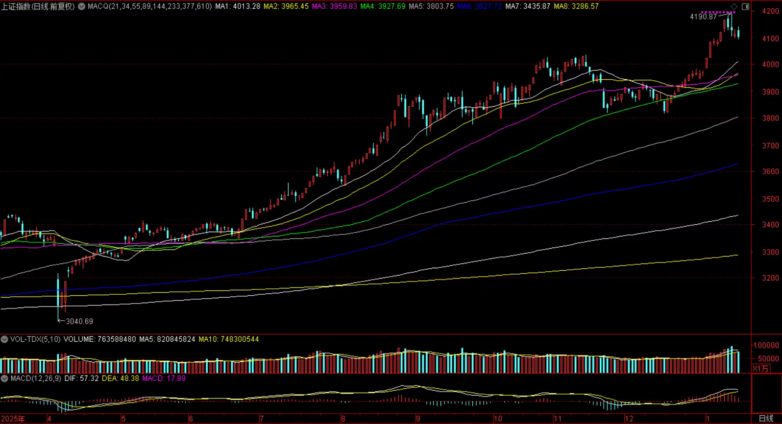Select the blue MA6: 3627.72 readout
The height and width of the screenshot is (424, 782).
click(480, 6)
